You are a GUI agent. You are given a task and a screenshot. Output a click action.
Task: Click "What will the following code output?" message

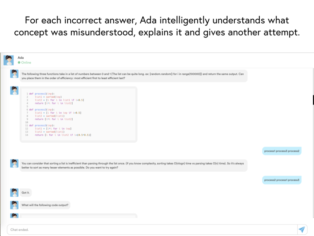pos(45,205)
